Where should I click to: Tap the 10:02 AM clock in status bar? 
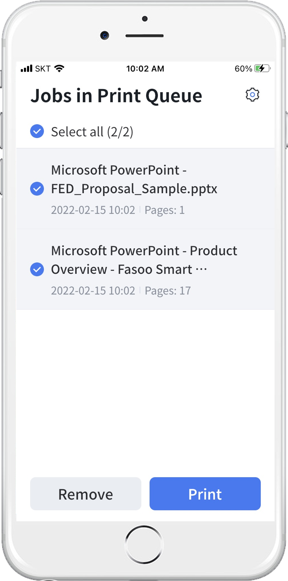click(145, 68)
